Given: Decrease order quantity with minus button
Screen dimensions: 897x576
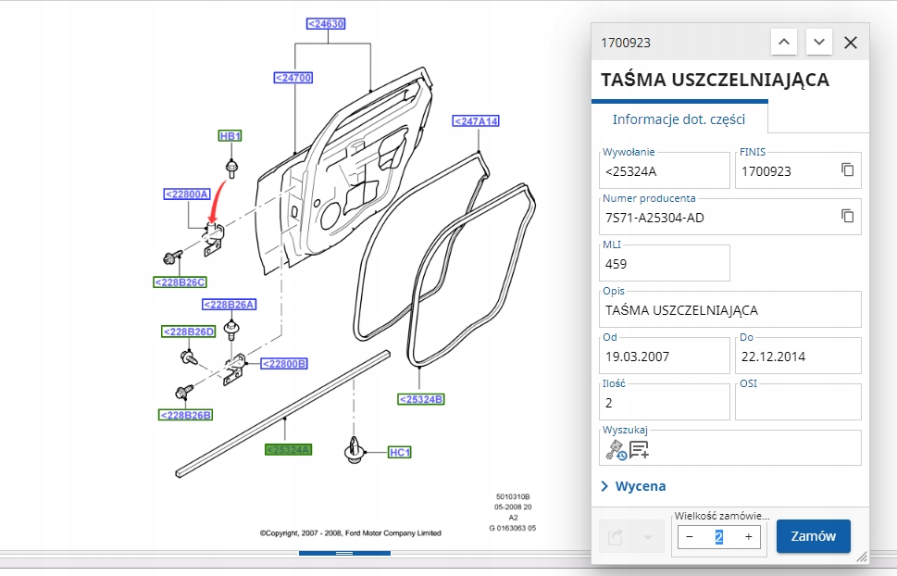Looking at the screenshot, I should (x=690, y=536).
